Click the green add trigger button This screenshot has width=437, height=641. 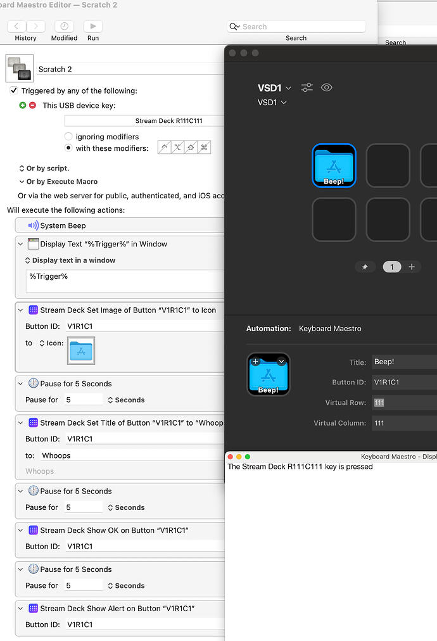(23, 105)
